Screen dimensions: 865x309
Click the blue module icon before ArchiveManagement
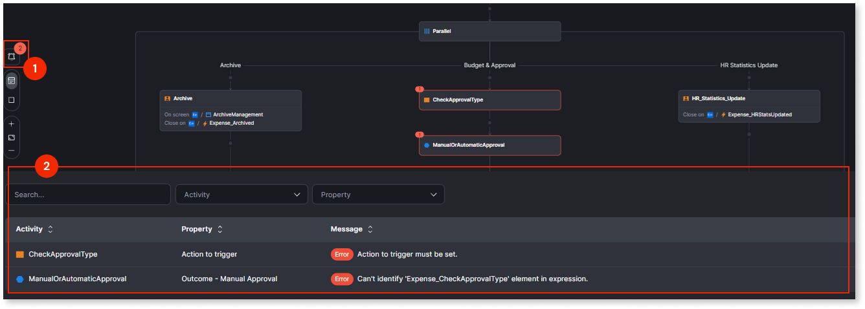pyautogui.click(x=195, y=114)
